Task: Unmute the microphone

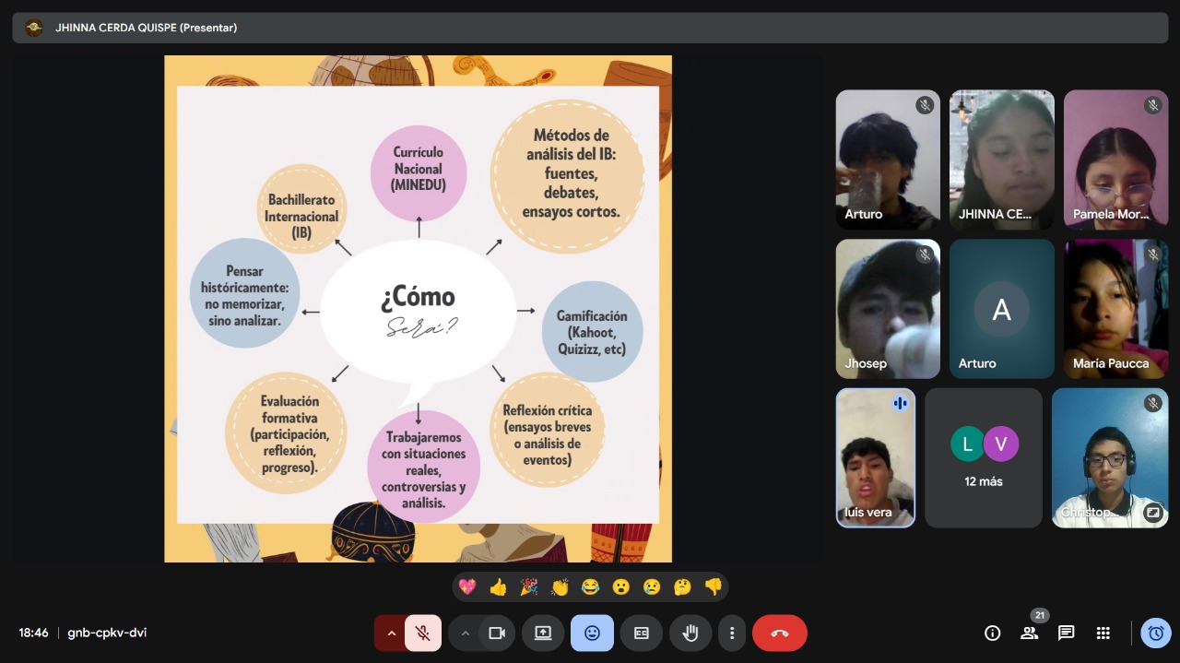Action: [x=423, y=633]
